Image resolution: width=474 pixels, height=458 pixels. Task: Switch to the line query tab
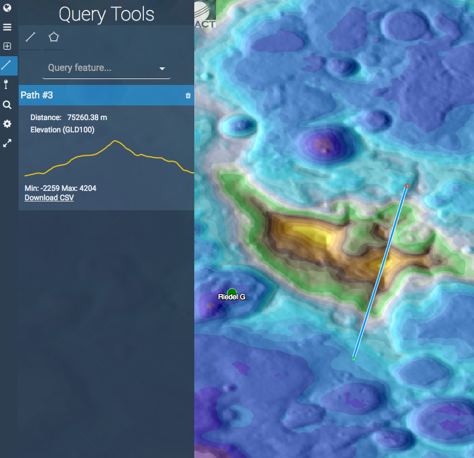[x=30, y=36]
